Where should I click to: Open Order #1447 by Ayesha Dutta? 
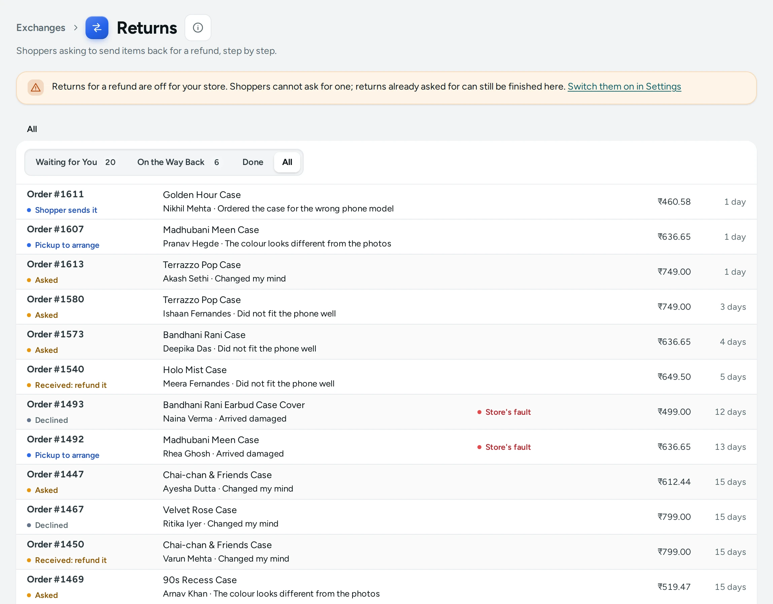[386, 482]
